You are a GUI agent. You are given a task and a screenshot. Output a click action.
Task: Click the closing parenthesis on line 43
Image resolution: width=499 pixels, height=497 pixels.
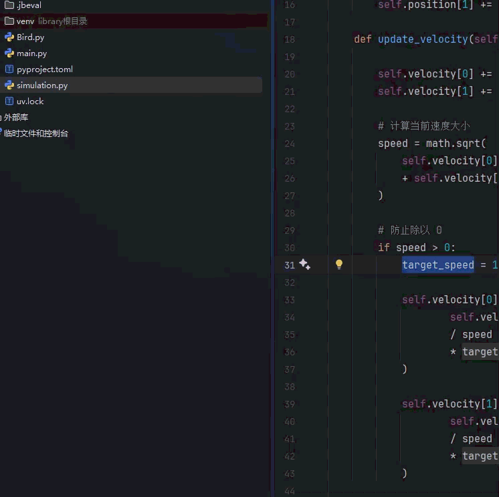(405, 474)
